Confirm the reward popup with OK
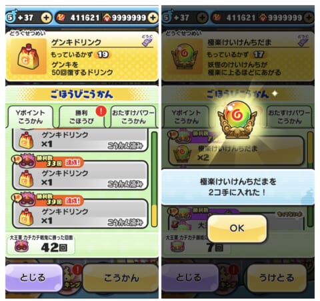320x301 pixels. [x=237, y=228]
